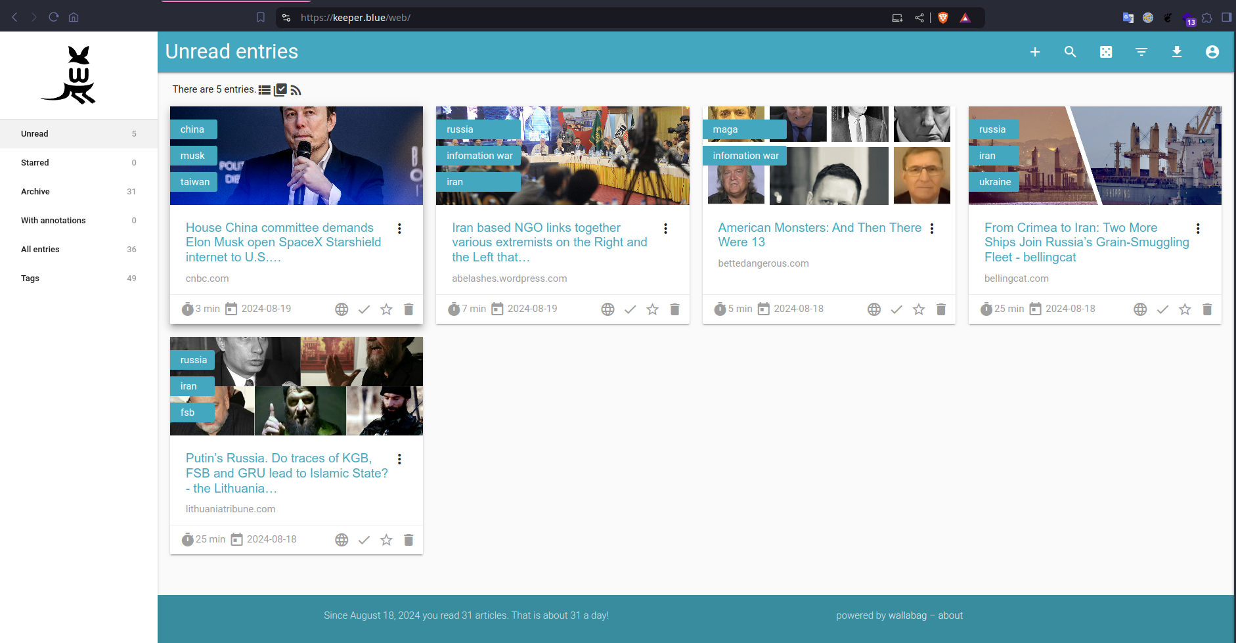Switch to list view icon
The height and width of the screenshot is (643, 1236).
pos(265,90)
